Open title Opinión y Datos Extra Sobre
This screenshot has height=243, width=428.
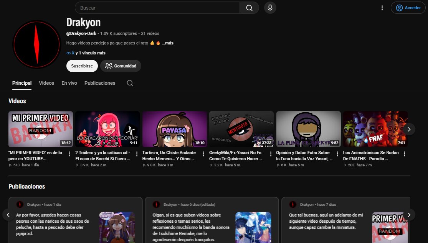[x=304, y=156]
